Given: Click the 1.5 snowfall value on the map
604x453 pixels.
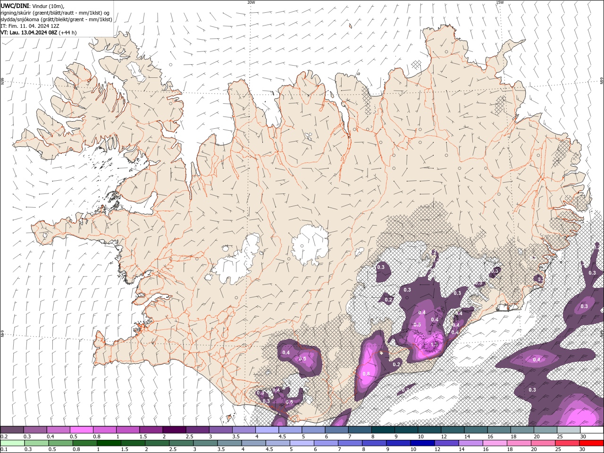Looking at the screenshot, I should tap(435, 345).
